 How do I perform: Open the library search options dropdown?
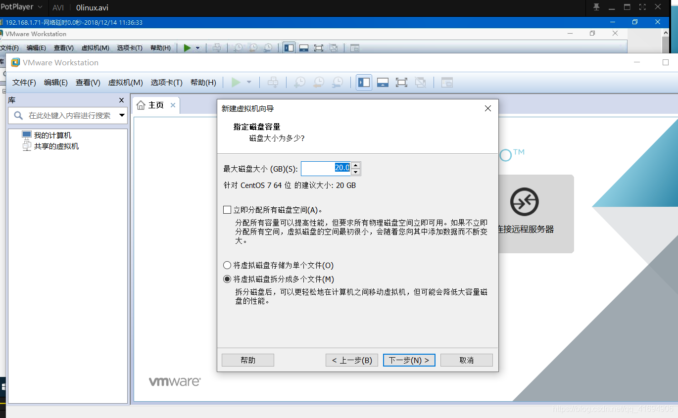pos(122,115)
